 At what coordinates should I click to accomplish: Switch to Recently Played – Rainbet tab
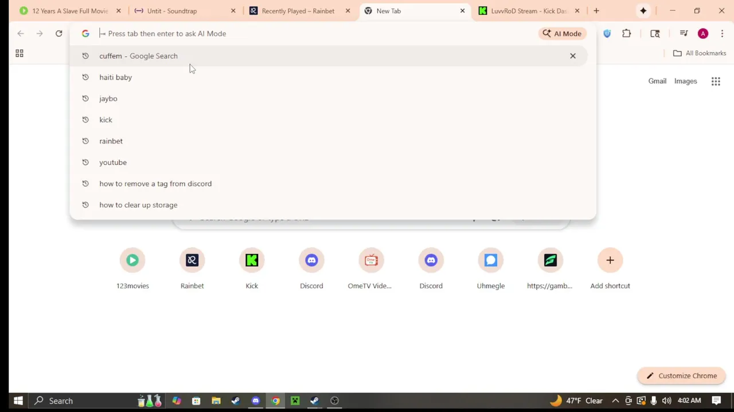[x=298, y=11]
